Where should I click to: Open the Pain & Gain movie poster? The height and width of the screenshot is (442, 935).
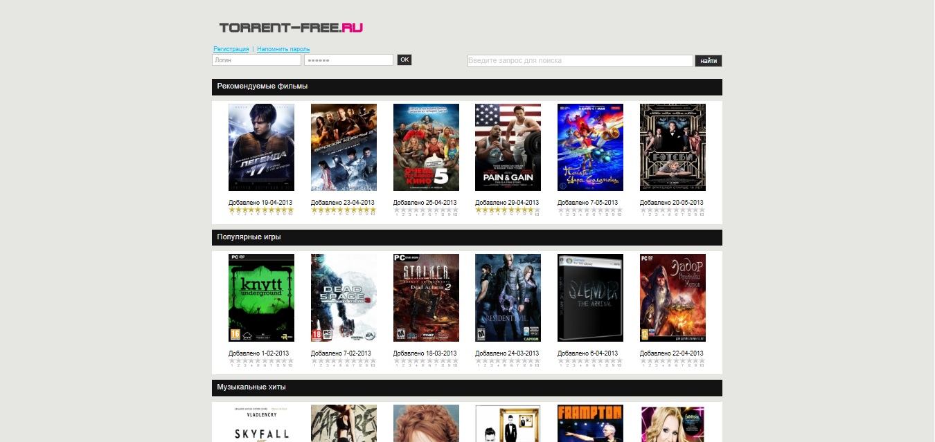(x=508, y=147)
